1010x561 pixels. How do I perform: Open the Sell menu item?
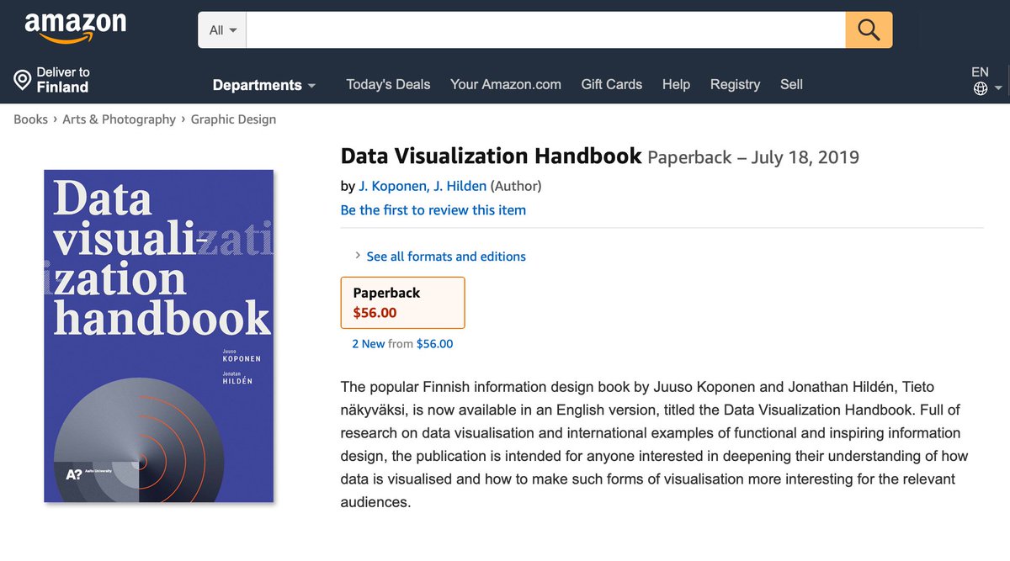[791, 84]
